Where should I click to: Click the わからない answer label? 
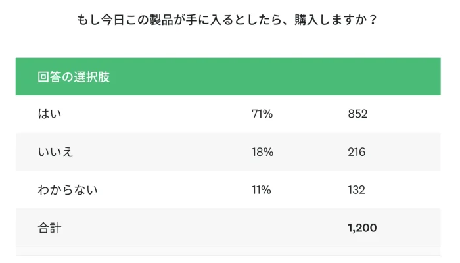[x=68, y=190]
